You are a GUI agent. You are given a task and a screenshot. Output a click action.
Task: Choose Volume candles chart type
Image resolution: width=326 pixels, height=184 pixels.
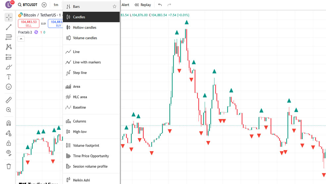point(91,38)
